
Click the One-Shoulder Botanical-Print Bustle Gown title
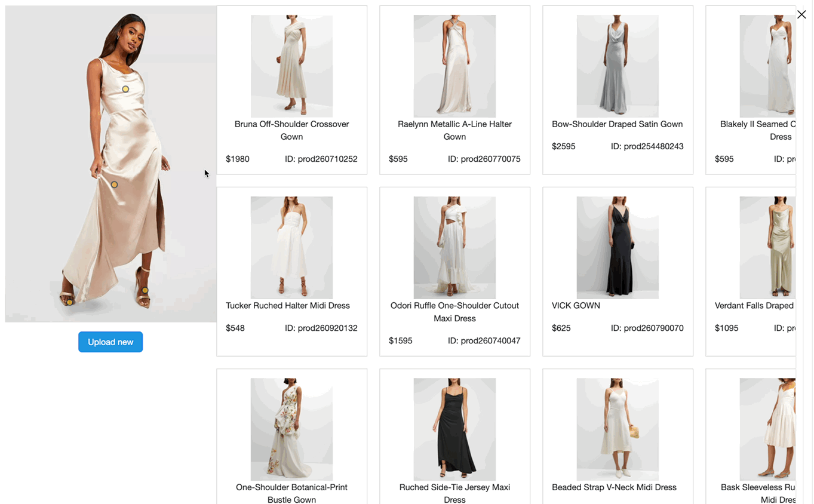291,493
